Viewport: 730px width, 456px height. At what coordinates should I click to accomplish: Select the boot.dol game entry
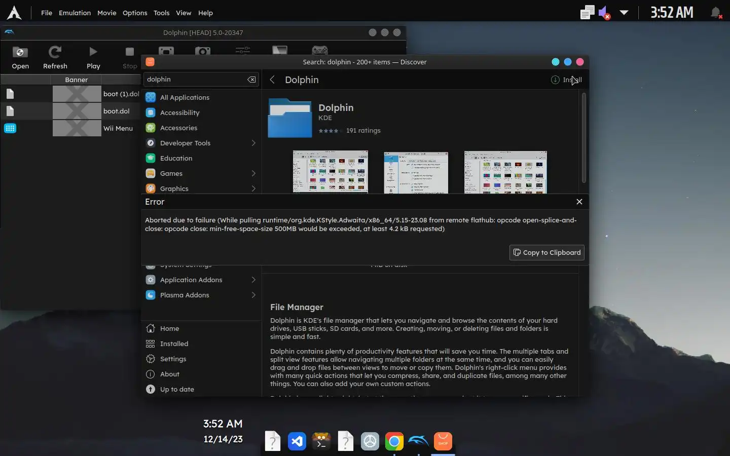tap(71, 111)
